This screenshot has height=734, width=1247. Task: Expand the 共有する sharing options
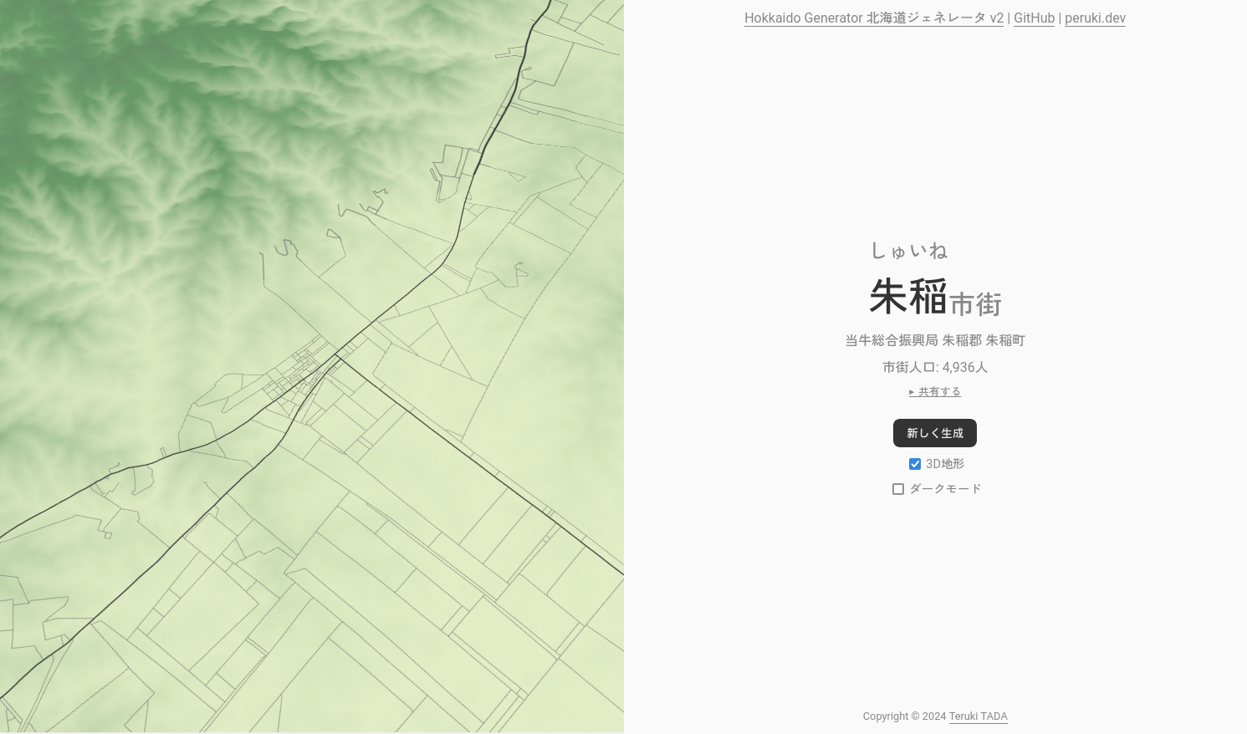tap(939, 391)
